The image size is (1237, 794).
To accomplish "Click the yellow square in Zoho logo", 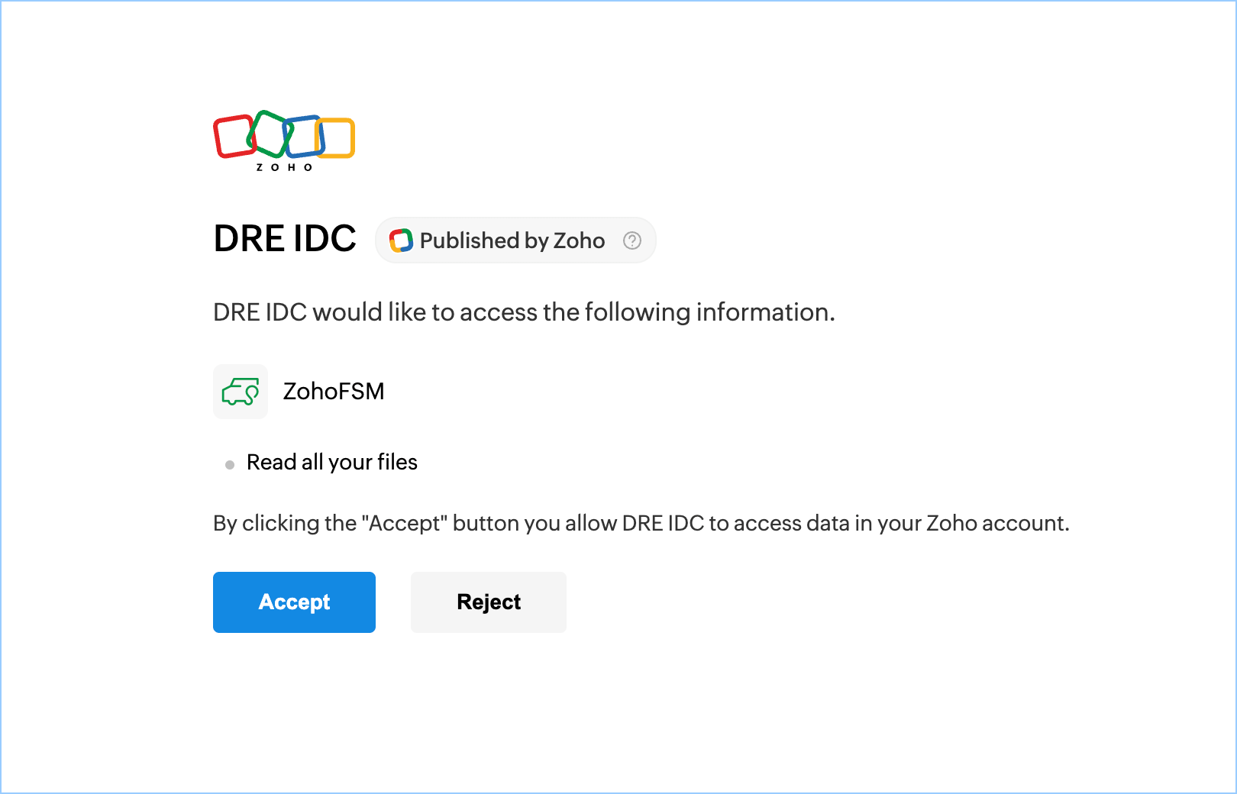I will point(335,137).
